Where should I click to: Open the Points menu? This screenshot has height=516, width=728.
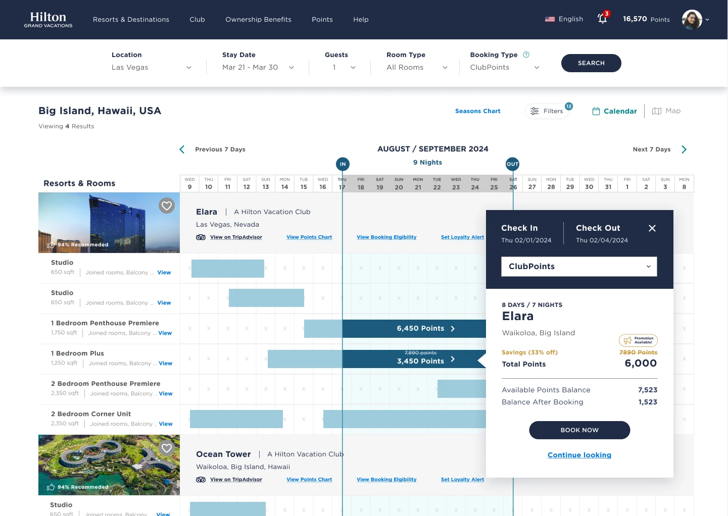[322, 19]
